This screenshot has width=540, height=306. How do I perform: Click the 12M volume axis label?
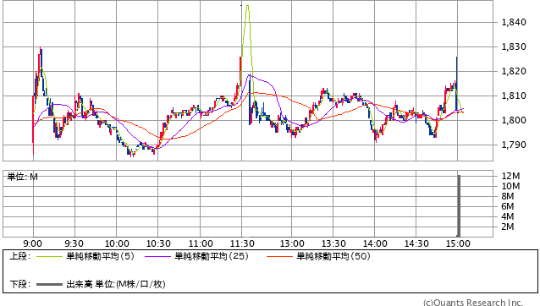(510, 176)
